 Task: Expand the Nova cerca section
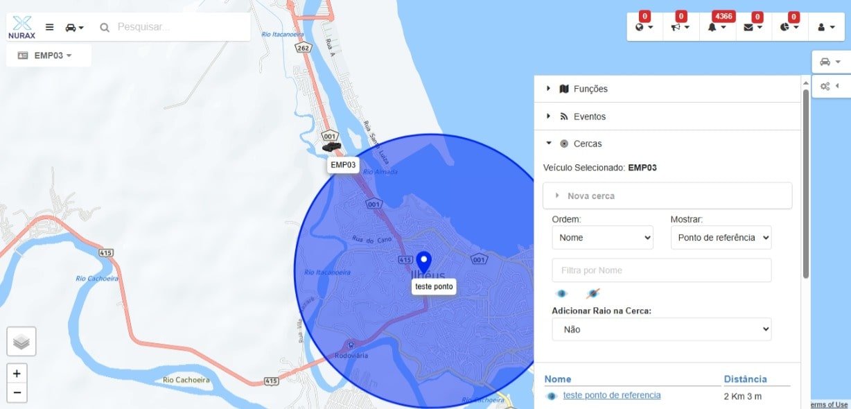click(x=590, y=195)
